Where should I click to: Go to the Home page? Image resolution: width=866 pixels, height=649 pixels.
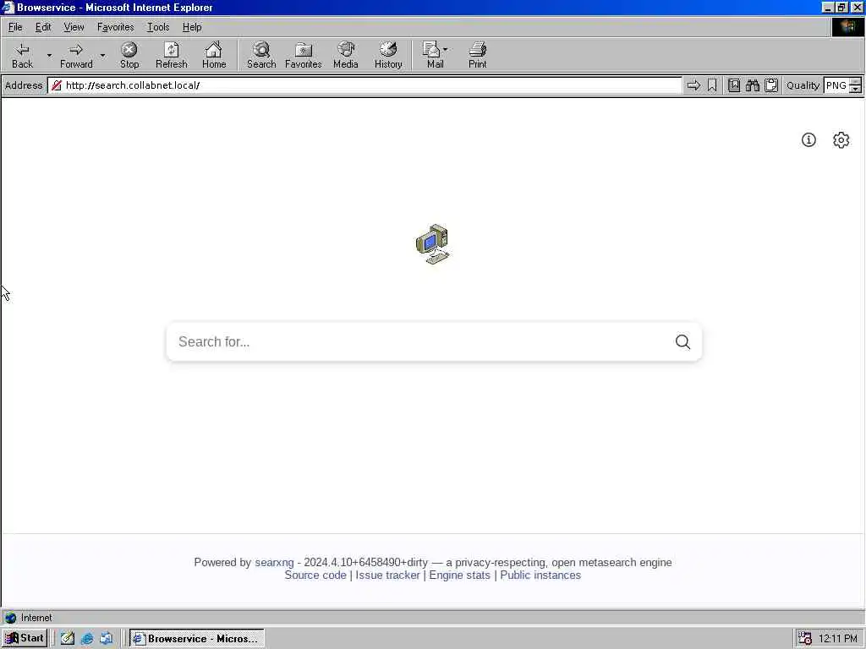coord(214,55)
